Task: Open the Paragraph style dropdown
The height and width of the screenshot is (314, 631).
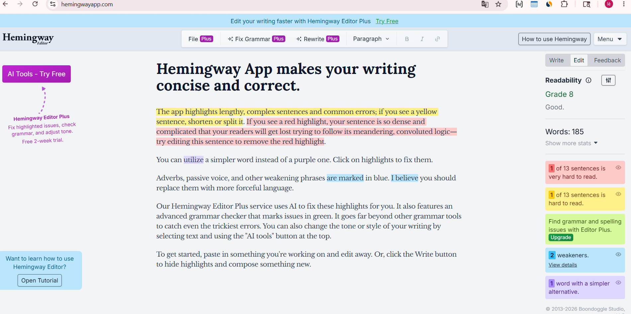Action: [371, 39]
